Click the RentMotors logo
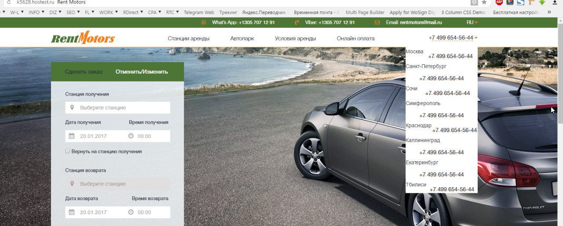The height and width of the screenshot is (226, 563). click(83, 38)
